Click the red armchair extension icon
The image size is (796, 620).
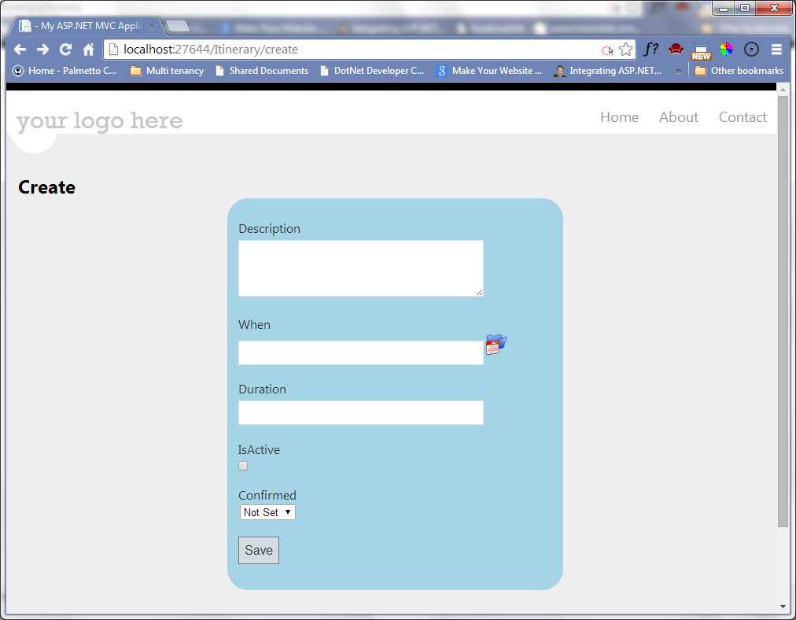click(676, 49)
